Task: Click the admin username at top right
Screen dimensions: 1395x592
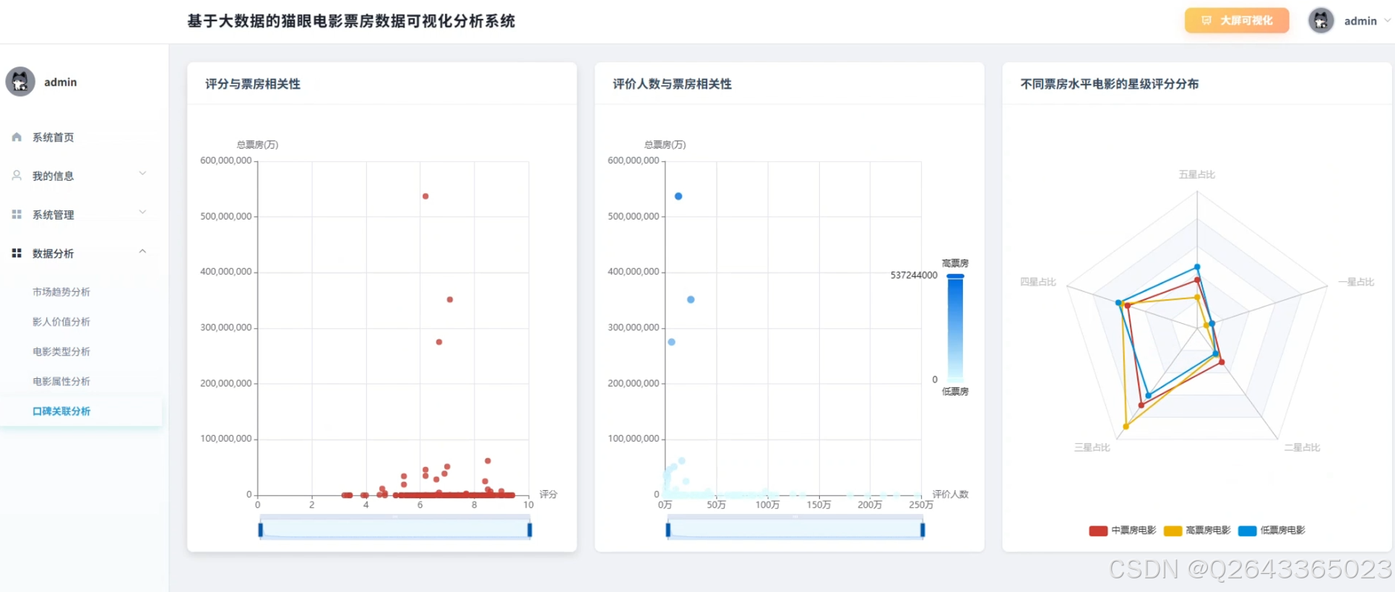Action: (x=1360, y=21)
